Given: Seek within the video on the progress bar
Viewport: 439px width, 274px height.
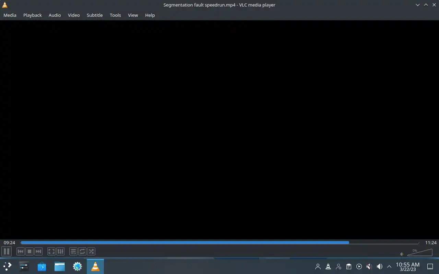Looking at the screenshot, I should (x=219, y=242).
